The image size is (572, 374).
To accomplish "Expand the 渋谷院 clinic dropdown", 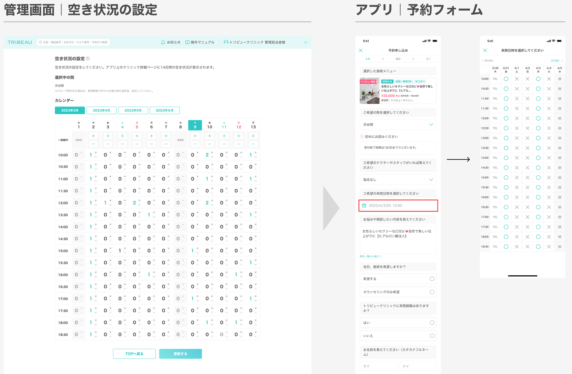I will 431,124.
